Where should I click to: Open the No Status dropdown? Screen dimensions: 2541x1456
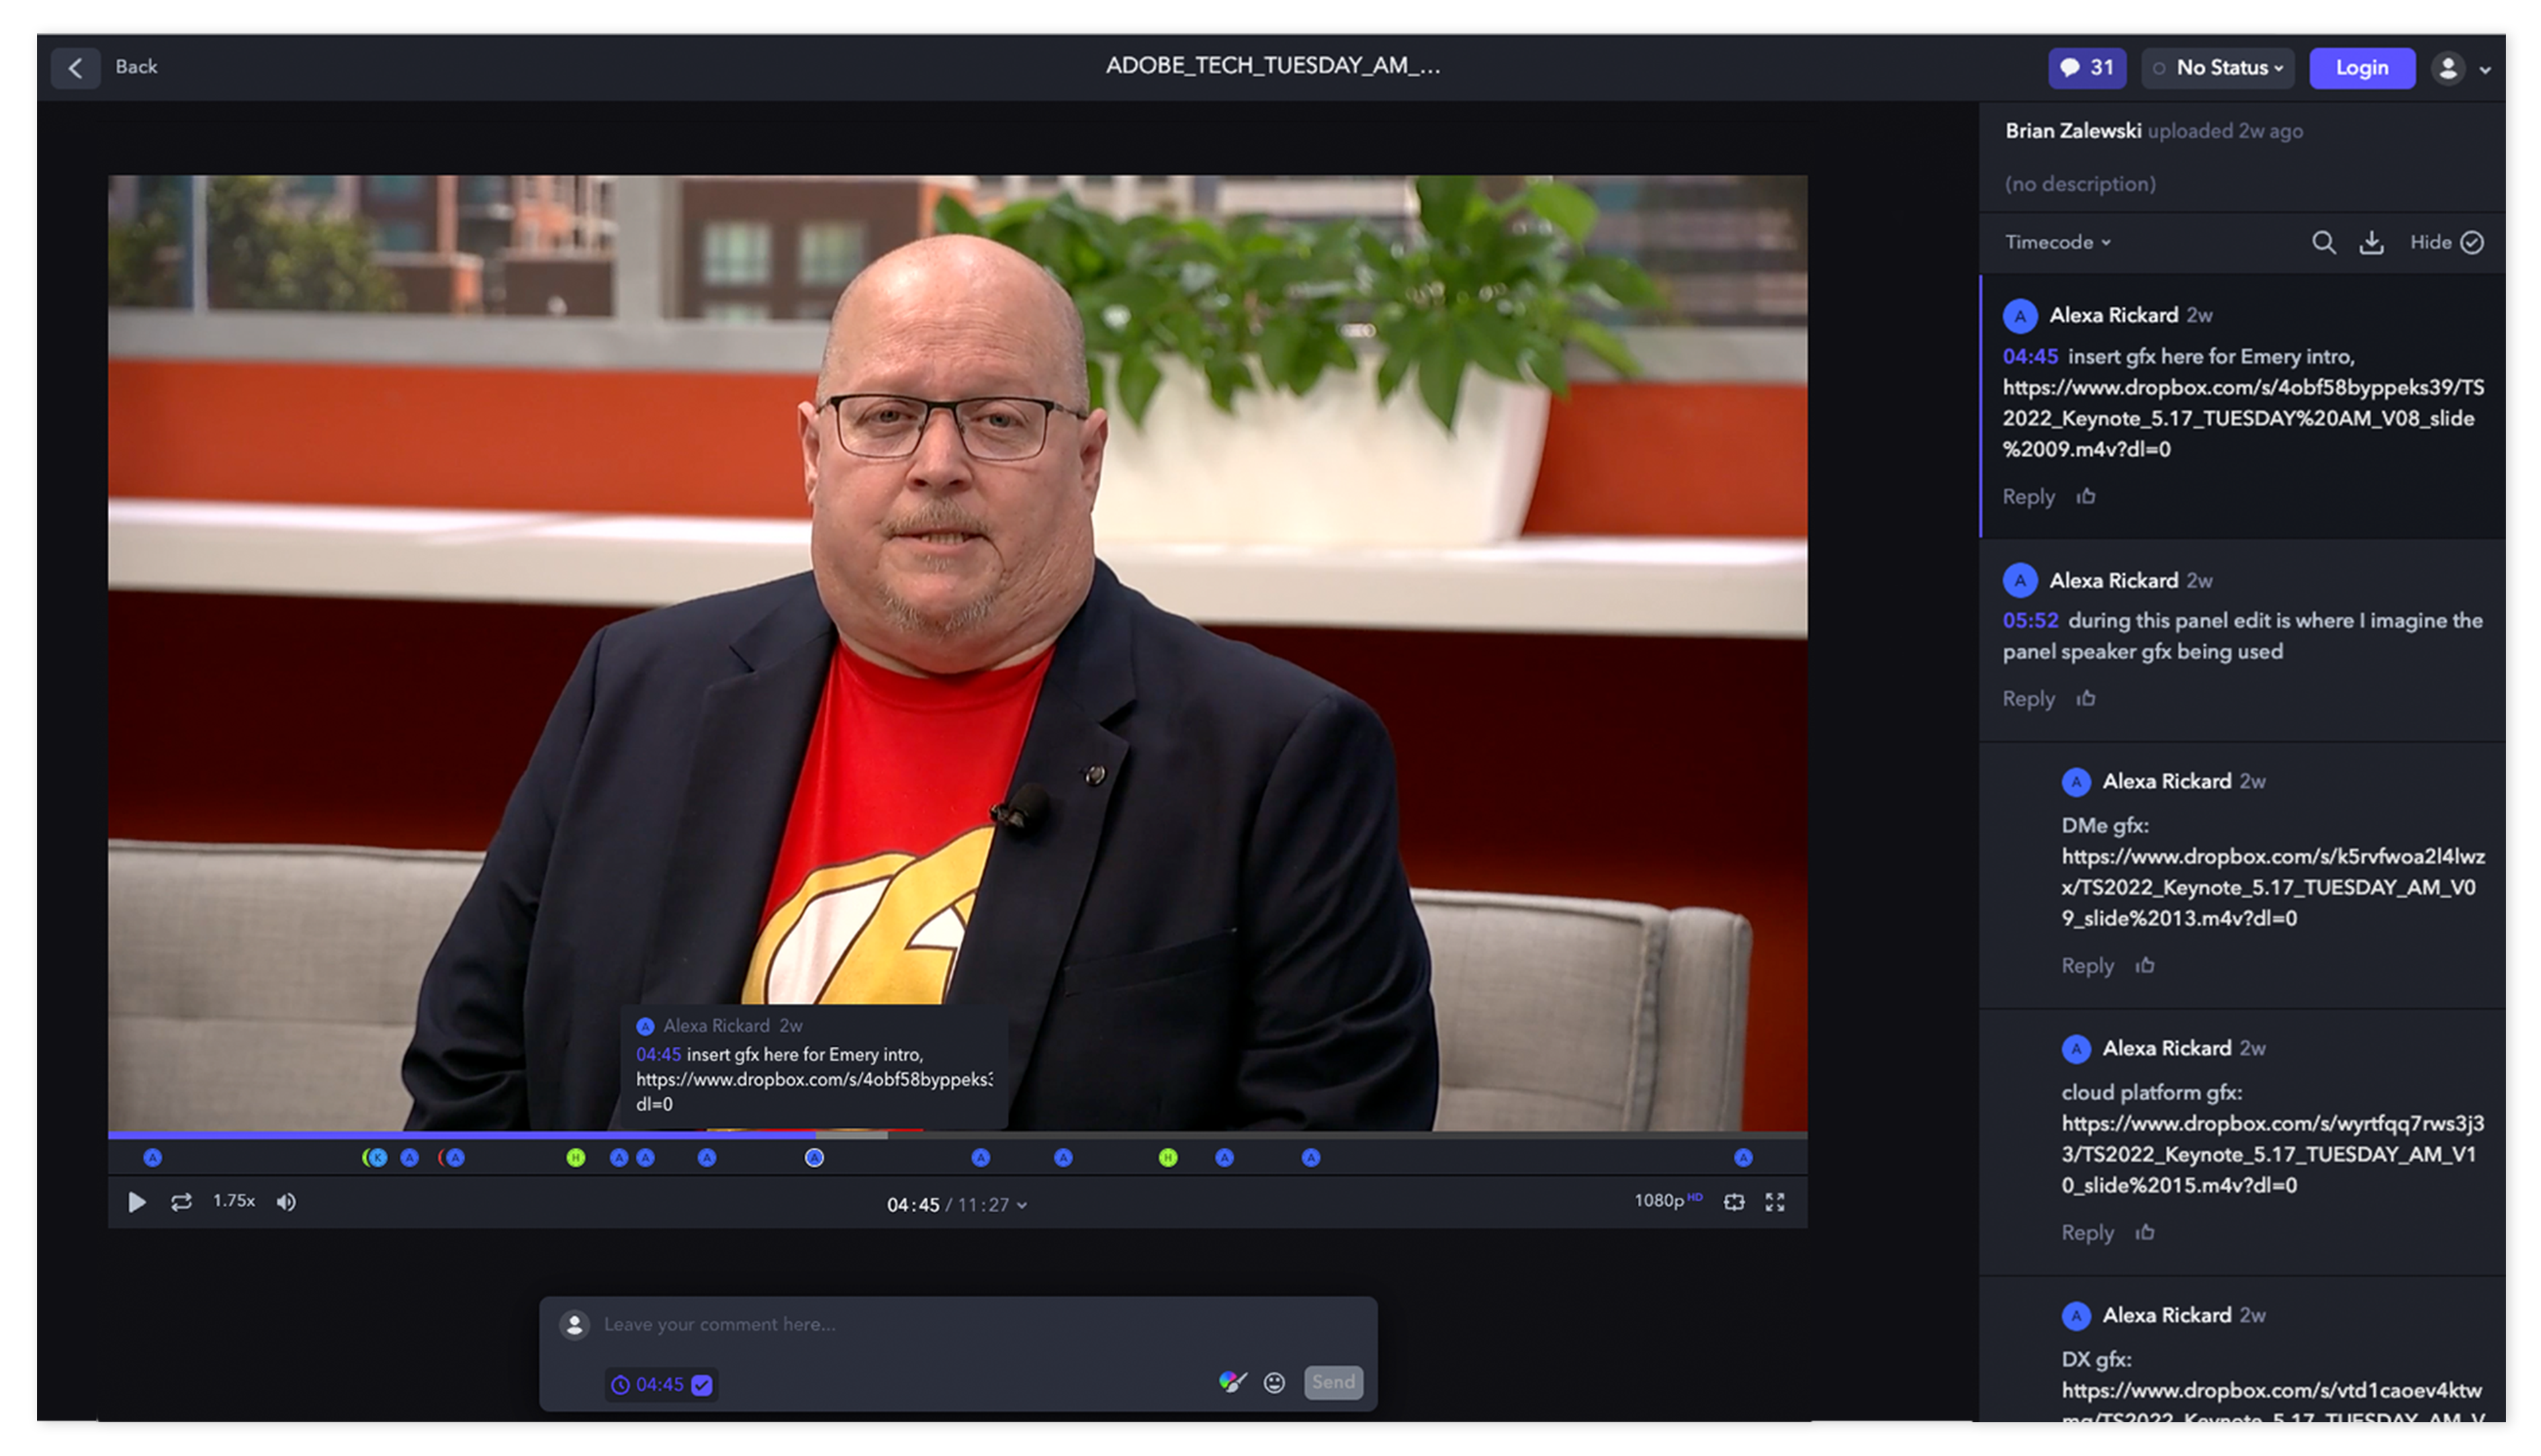[x=2217, y=68]
